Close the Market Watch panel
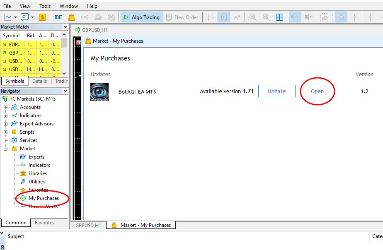Viewport: 383px width, 250px height. point(65,27)
